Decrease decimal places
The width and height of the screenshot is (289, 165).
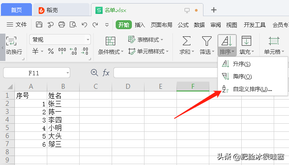tap(85, 51)
